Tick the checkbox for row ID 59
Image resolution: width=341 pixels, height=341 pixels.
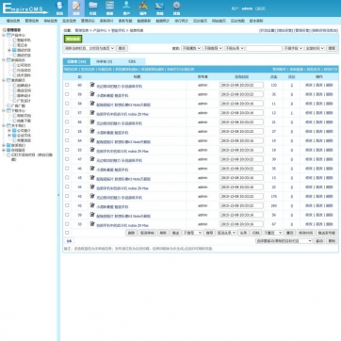pos(67,94)
